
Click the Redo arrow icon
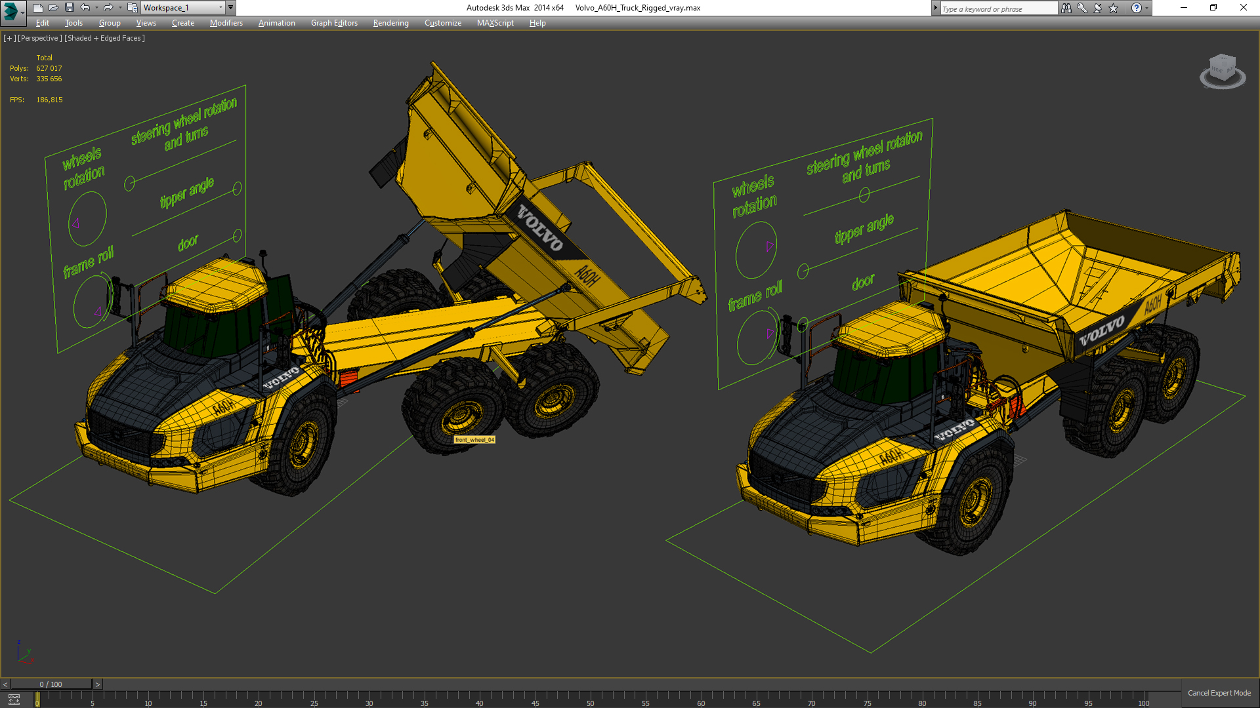(108, 8)
